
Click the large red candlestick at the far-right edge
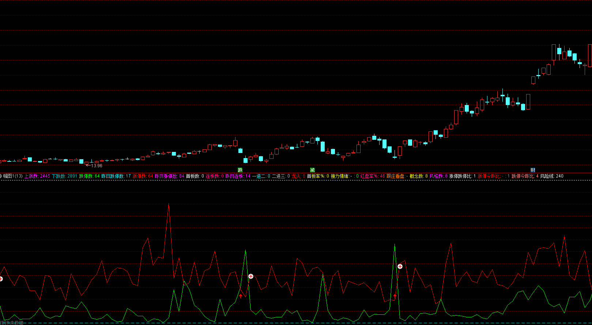tap(590, 56)
